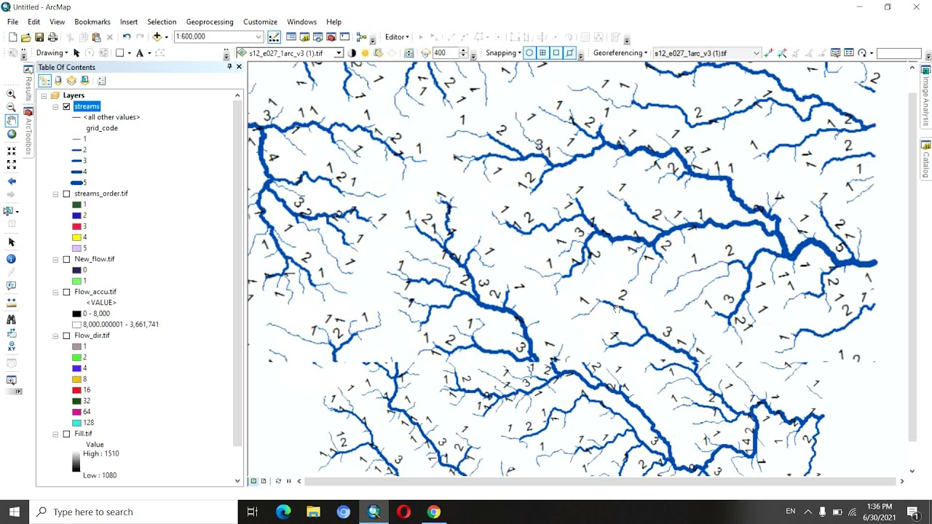Open the map scale dropdown

pyautogui.click(x=258, y=37)
